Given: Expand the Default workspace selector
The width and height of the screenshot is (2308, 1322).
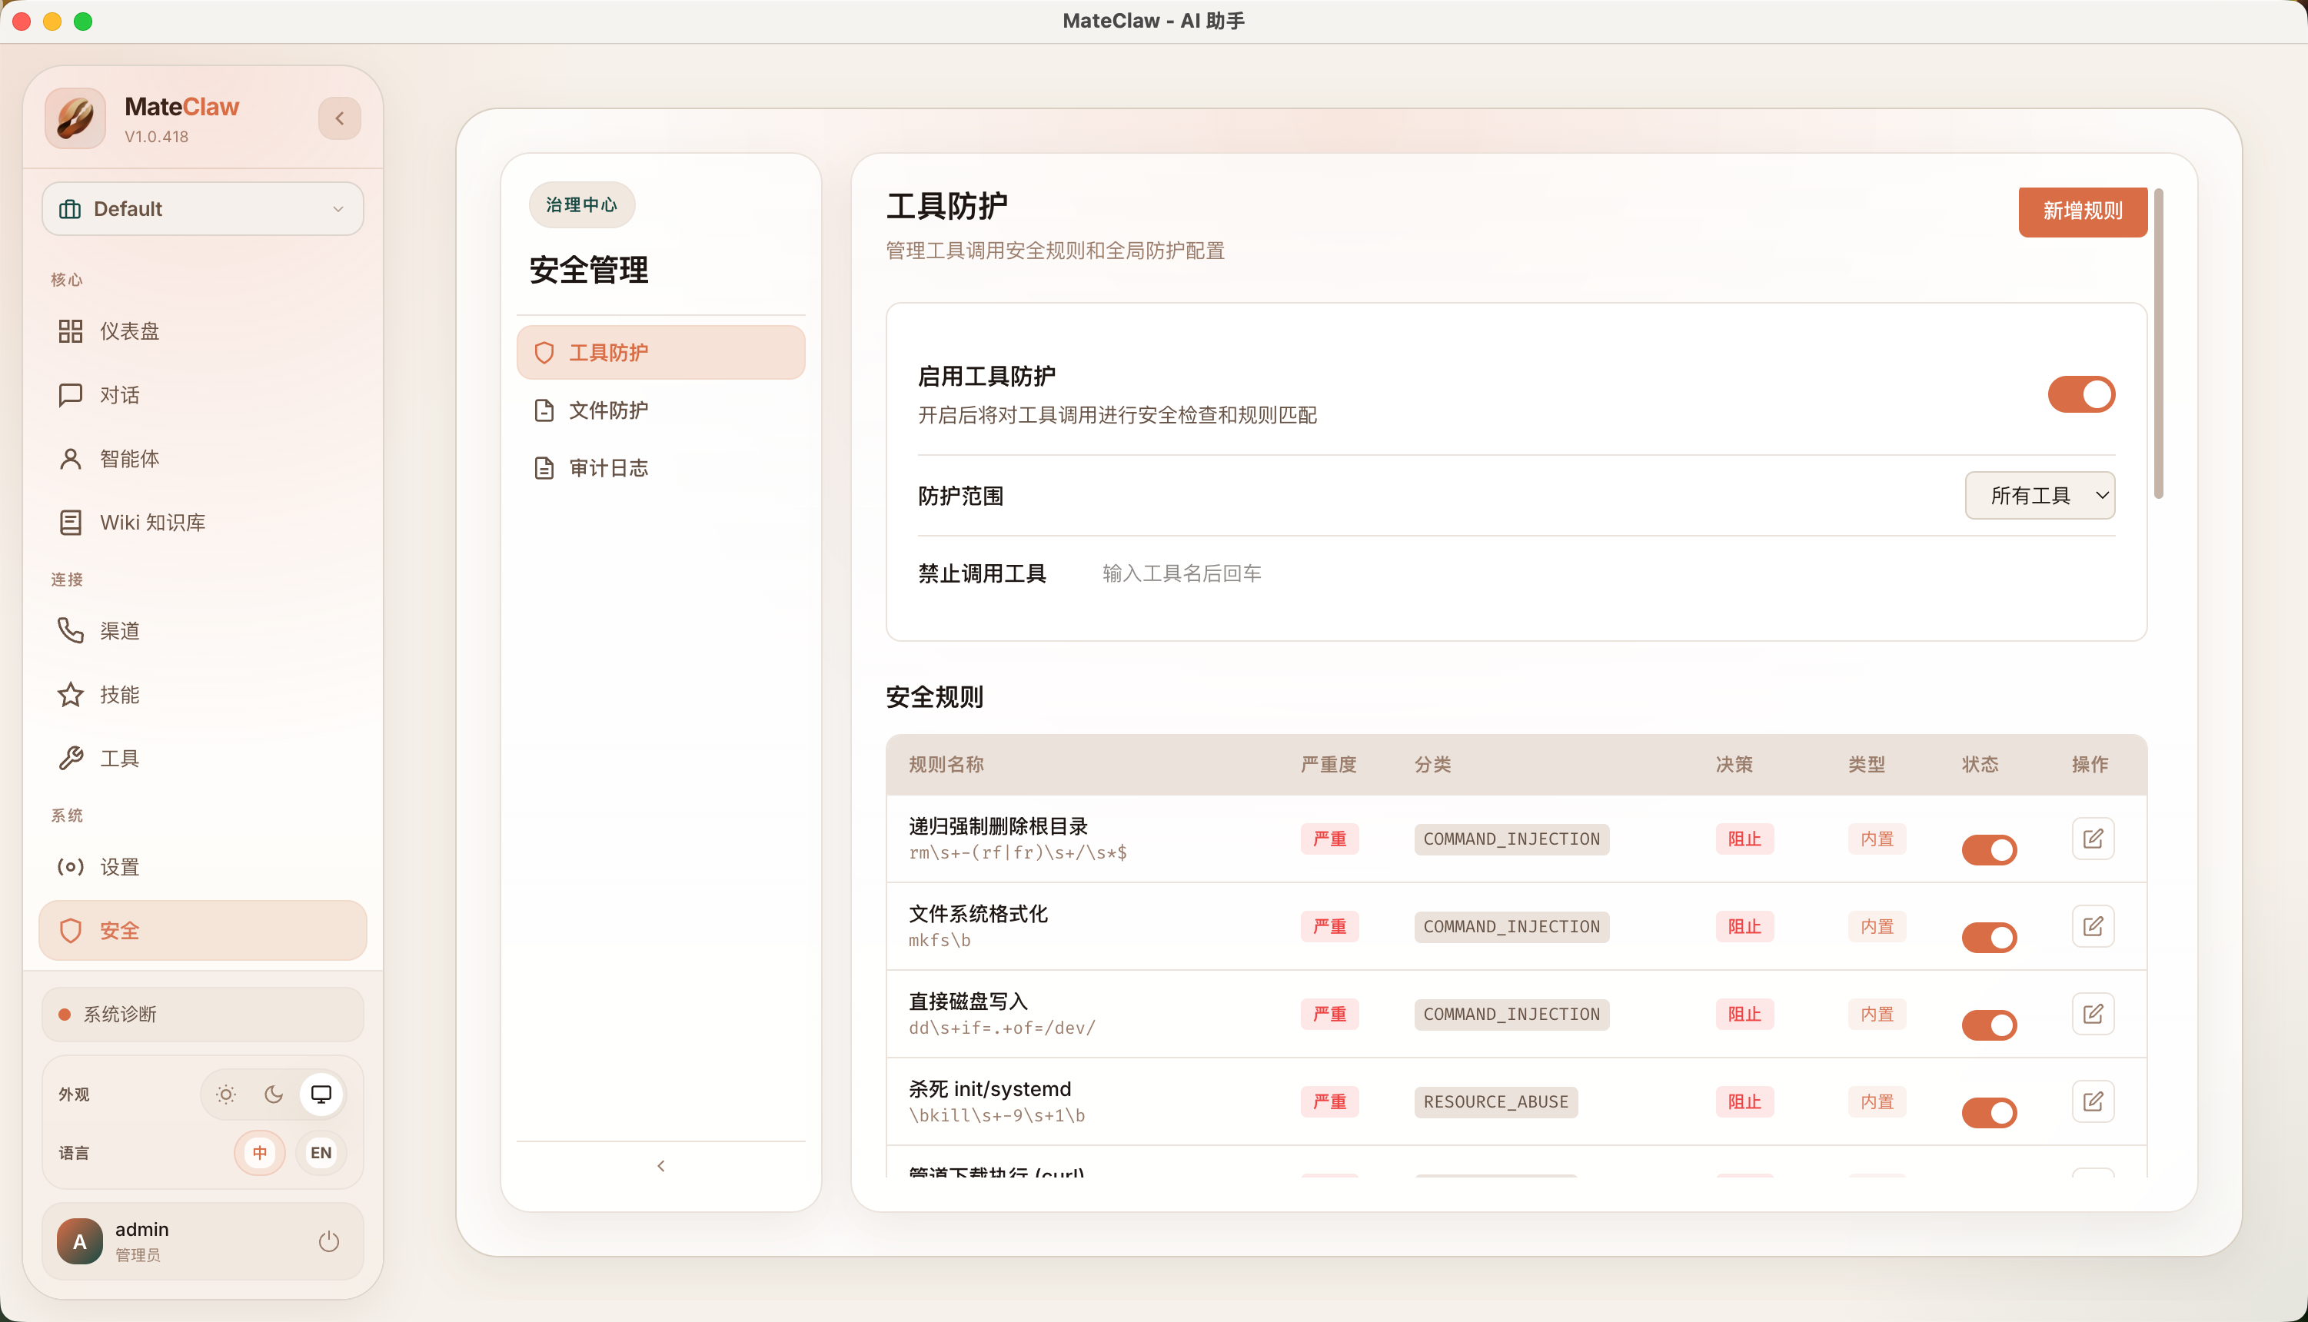Looking at the screenshot, I should click(201, 208).
